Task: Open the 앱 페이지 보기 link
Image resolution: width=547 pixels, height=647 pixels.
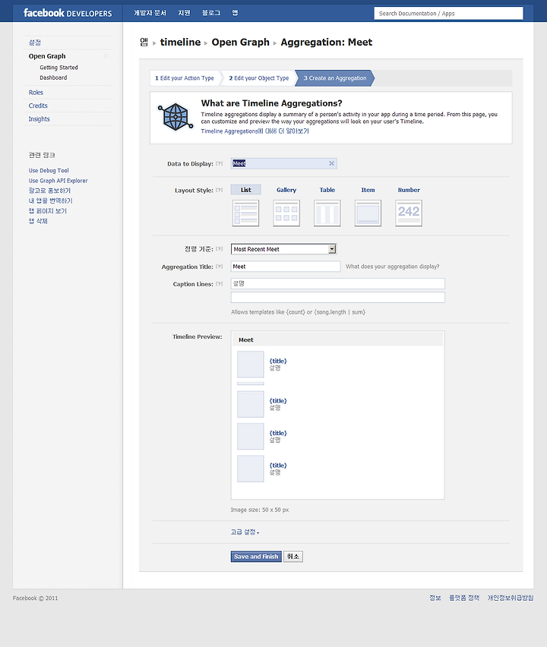Action: [47, 211]
